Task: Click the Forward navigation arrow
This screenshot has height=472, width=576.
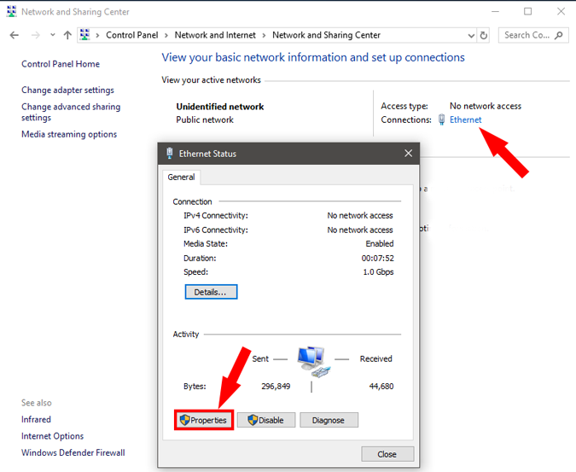Action: 35,35
